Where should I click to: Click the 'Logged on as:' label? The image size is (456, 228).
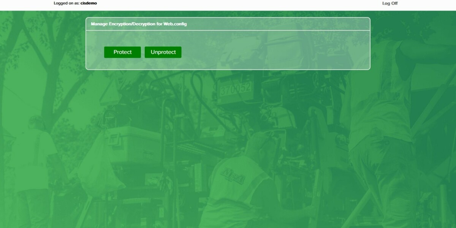[66, 3]
